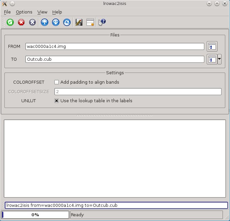Click the gray X exit icon
The image size is (230, 221).
(32, 23)
